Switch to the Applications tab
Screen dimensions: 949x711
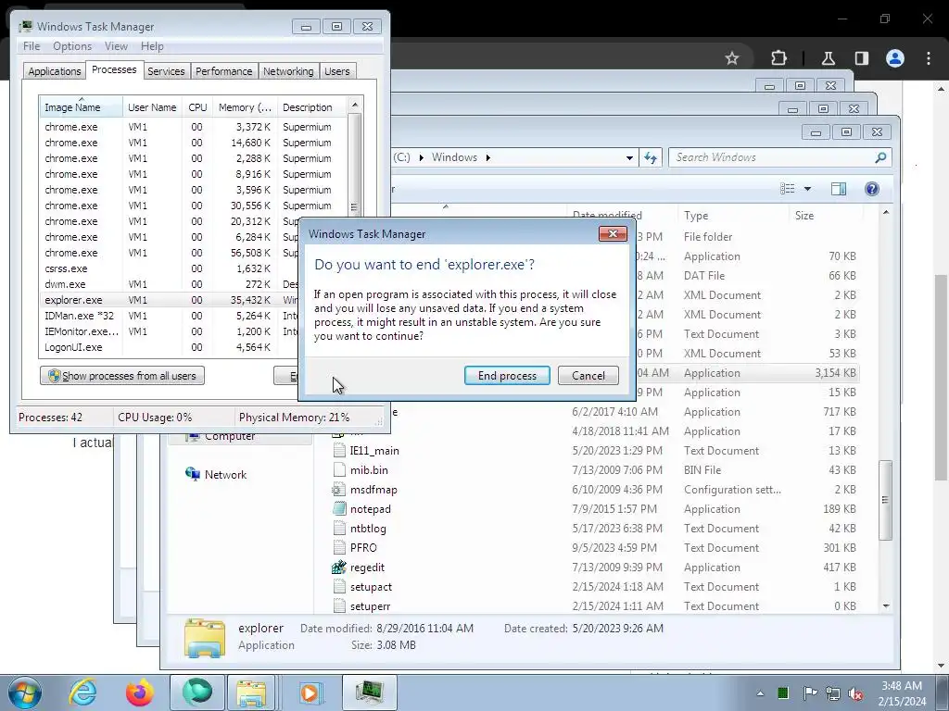click(55, 71)
